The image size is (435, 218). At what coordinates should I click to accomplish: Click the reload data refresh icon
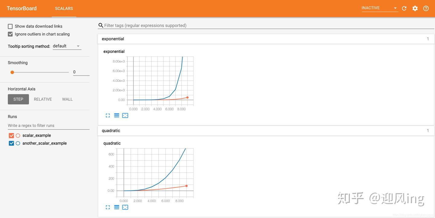coord(404,8)
